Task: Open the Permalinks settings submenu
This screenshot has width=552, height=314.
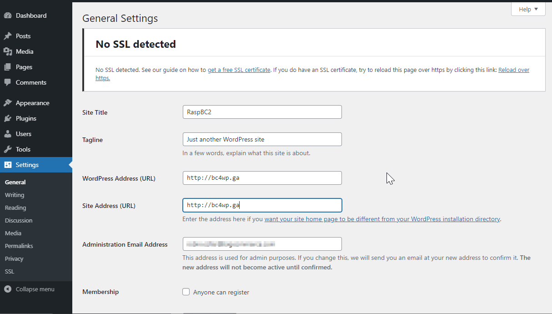Action: tap(19, 246)
